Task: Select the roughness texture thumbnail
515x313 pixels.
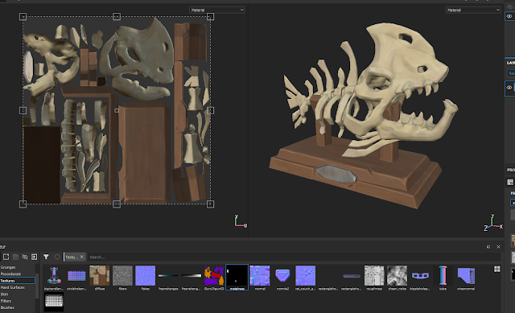Action: (374, 275)
